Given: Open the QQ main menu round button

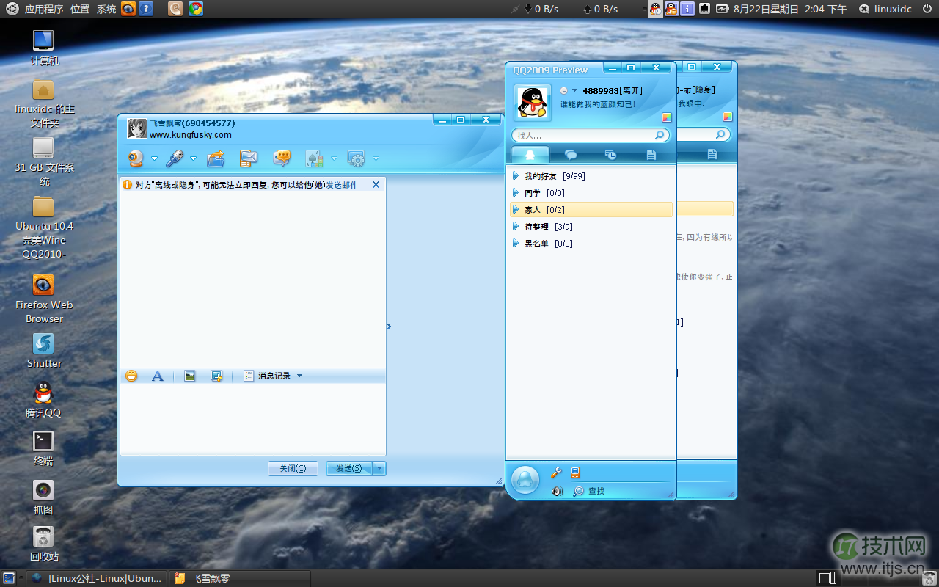Looking at the screenshot, I should click(525, 480).
